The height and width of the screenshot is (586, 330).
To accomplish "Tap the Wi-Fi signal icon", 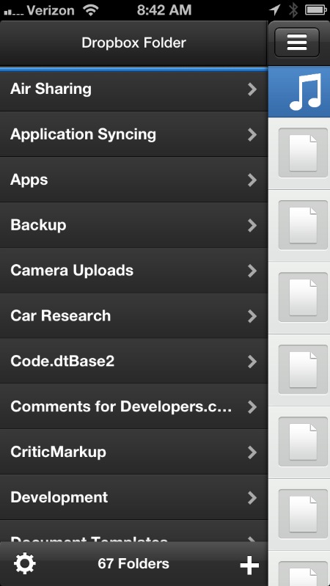I will coord(91,10).
